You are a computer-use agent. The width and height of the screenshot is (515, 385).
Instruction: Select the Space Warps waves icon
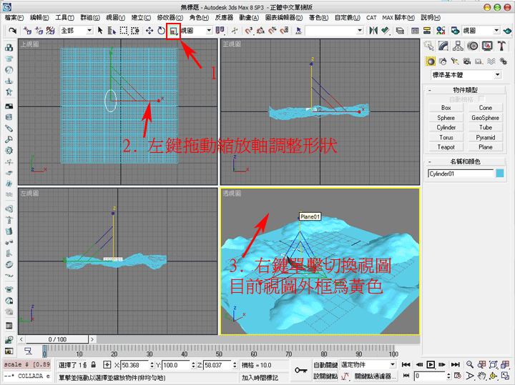[491, 61]
